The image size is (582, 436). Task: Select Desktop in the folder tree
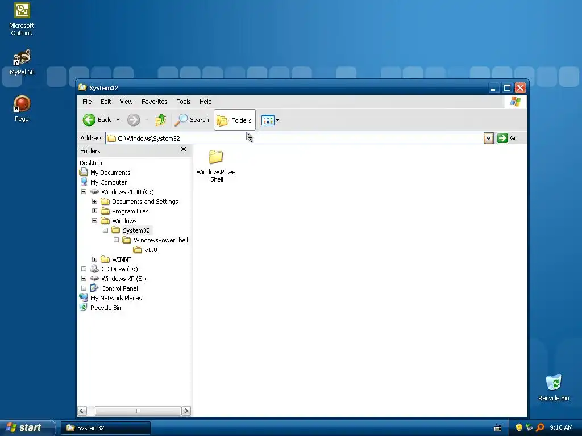90,163
